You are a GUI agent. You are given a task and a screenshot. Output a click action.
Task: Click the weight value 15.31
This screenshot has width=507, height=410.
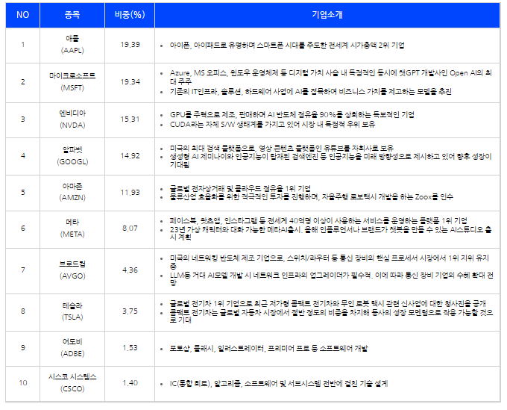coord(130,119)
